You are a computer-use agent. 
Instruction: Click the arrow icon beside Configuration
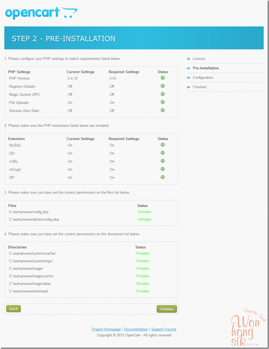(188, 78)
